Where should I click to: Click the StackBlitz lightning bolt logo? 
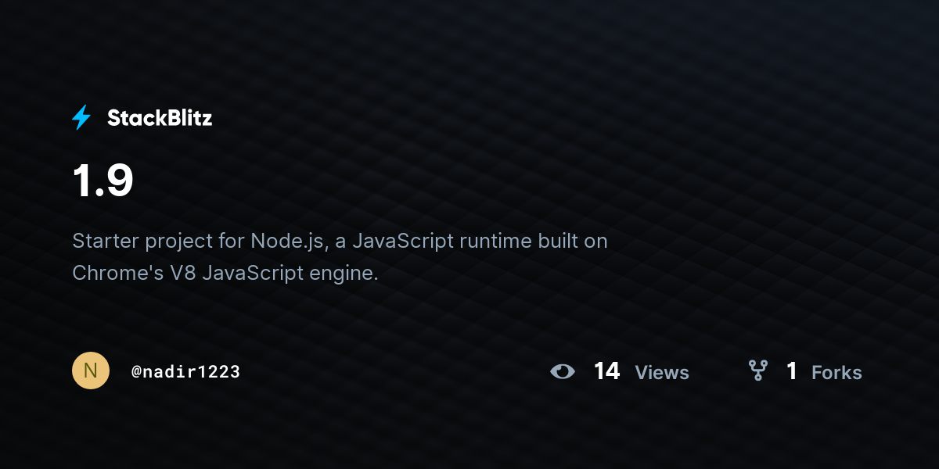click(81, 118)
